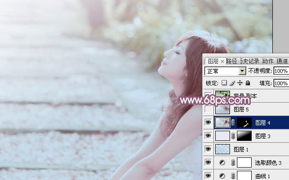Switch to the 图层 (Layers) tab
The width and height of the screenshot is (289, 180).
(x=213, y=61)
